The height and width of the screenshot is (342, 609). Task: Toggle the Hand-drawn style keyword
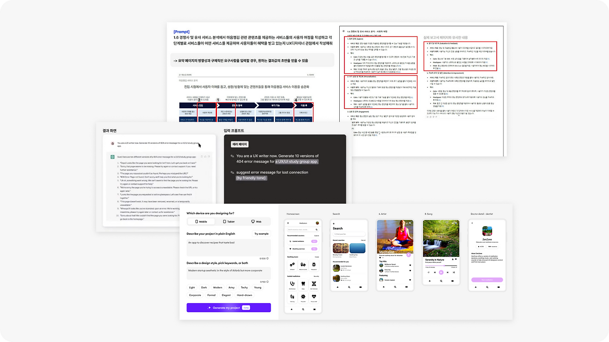coord(245,295)
